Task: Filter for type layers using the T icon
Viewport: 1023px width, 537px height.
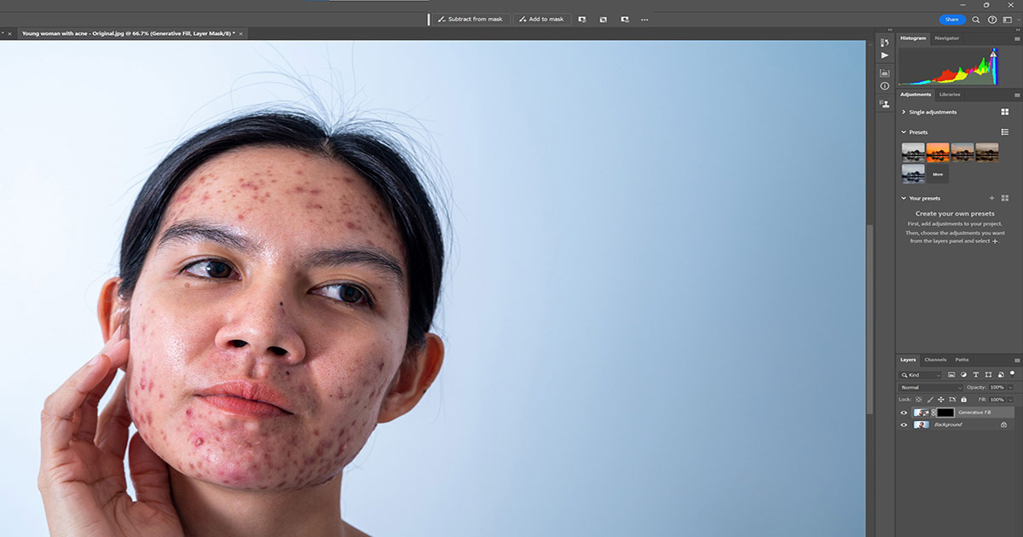Action: click(976, 375)
